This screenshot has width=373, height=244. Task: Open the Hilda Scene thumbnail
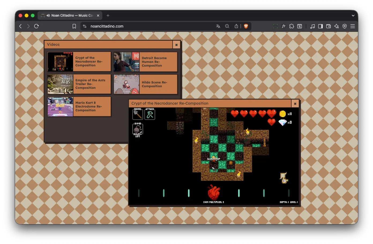126,84
